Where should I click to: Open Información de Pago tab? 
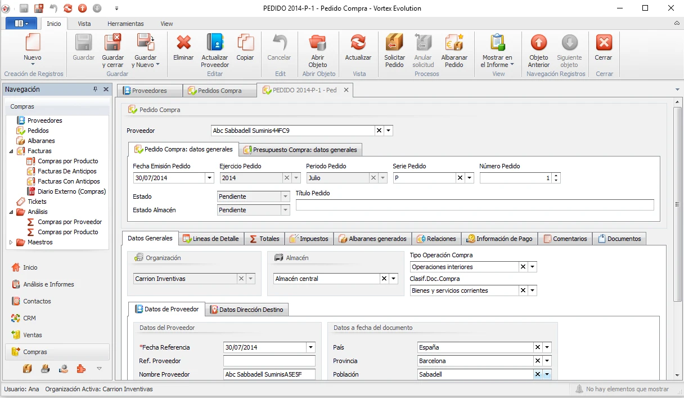(x=499, y=239)
